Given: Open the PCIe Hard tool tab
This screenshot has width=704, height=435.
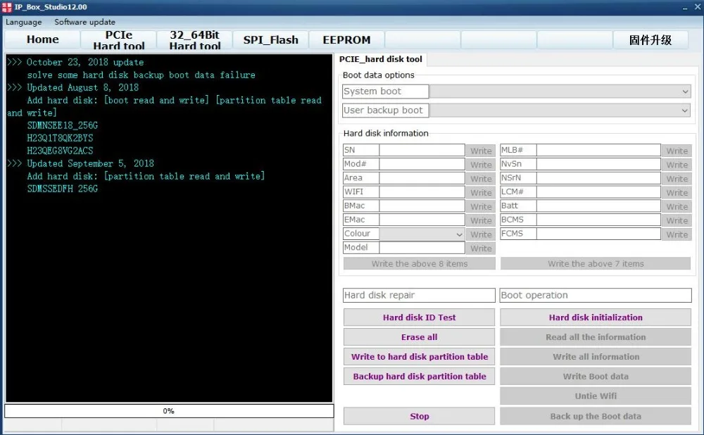Looking at the screenshot, I should coord(118,39).
